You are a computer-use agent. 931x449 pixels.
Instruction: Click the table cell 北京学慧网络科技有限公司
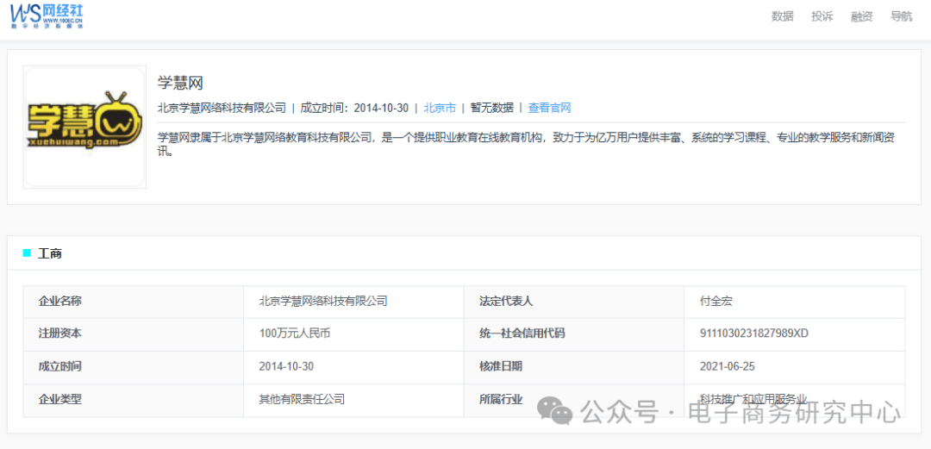pyautogui.click(x=354, y=302)
